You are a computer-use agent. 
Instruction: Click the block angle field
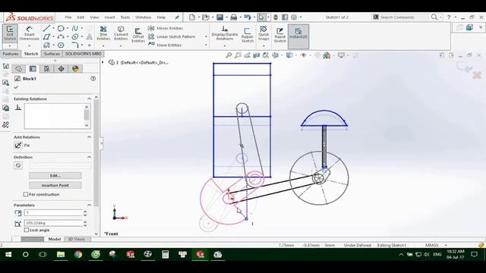[x=53, y=223]
